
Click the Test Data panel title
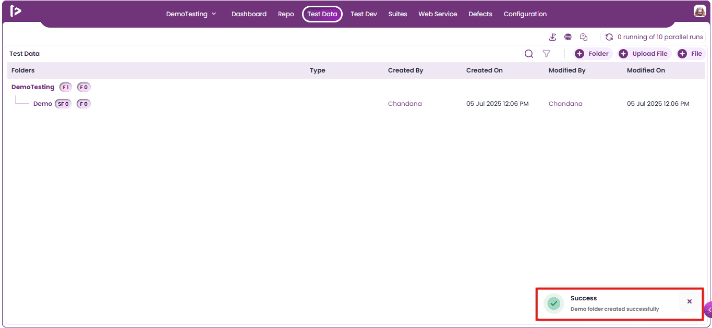[x=25, y=54]
